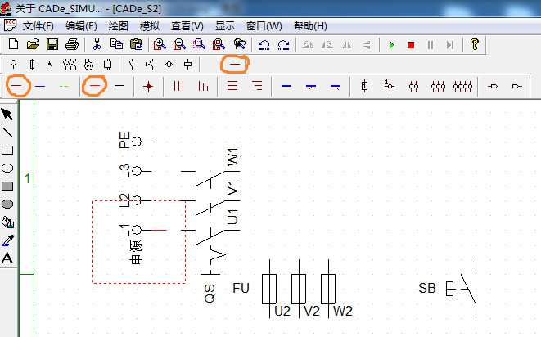Screen dimensions: 541x337
Task: Choose the selection arrow tool
Action: tap(7, 115)
